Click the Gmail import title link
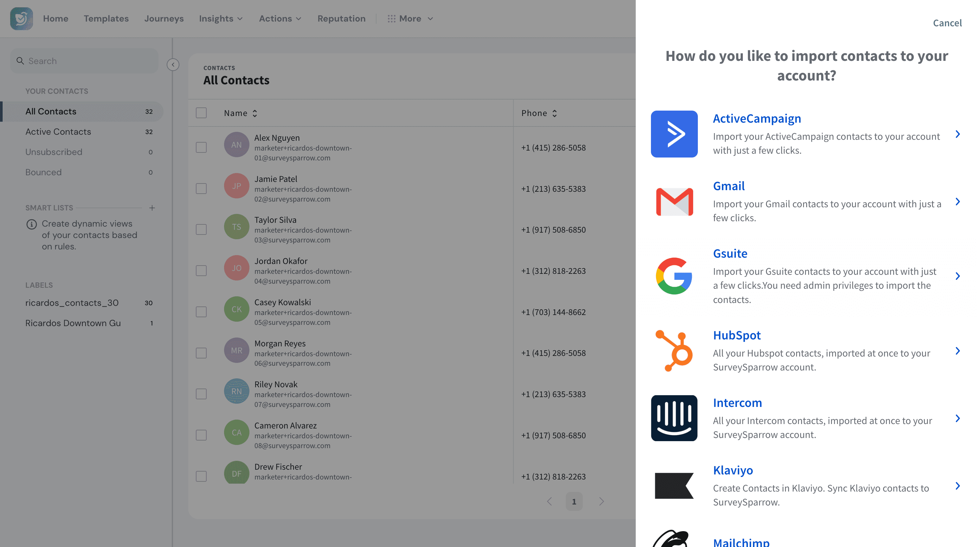 pyautogui.click(x=729, y=186)
